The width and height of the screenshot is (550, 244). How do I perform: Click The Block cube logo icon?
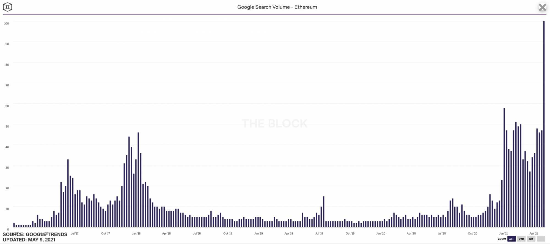click(7, 7)
